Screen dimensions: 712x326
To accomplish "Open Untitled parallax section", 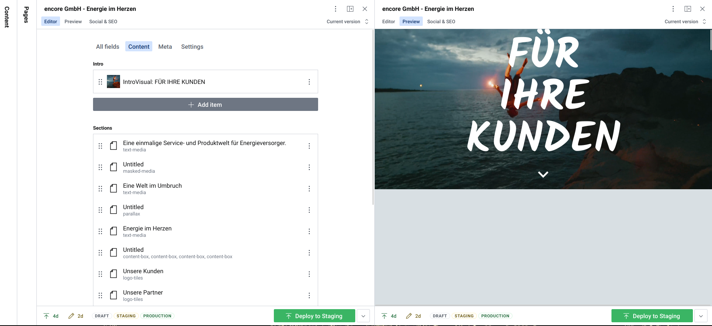I will (x=133, y=210).
